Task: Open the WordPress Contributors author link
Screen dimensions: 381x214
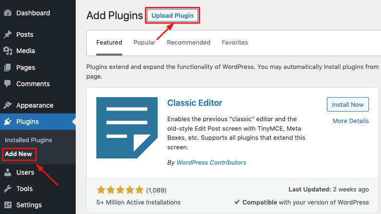Action: [x=211, y=163]
